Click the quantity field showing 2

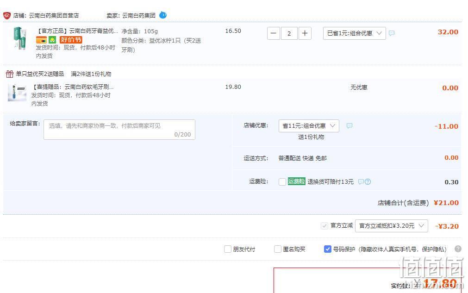click(x=289, y=33)
